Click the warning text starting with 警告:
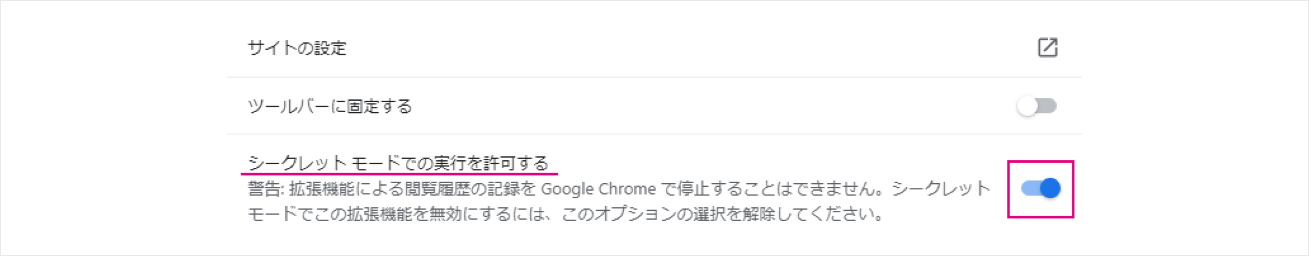 click(619, 201)
